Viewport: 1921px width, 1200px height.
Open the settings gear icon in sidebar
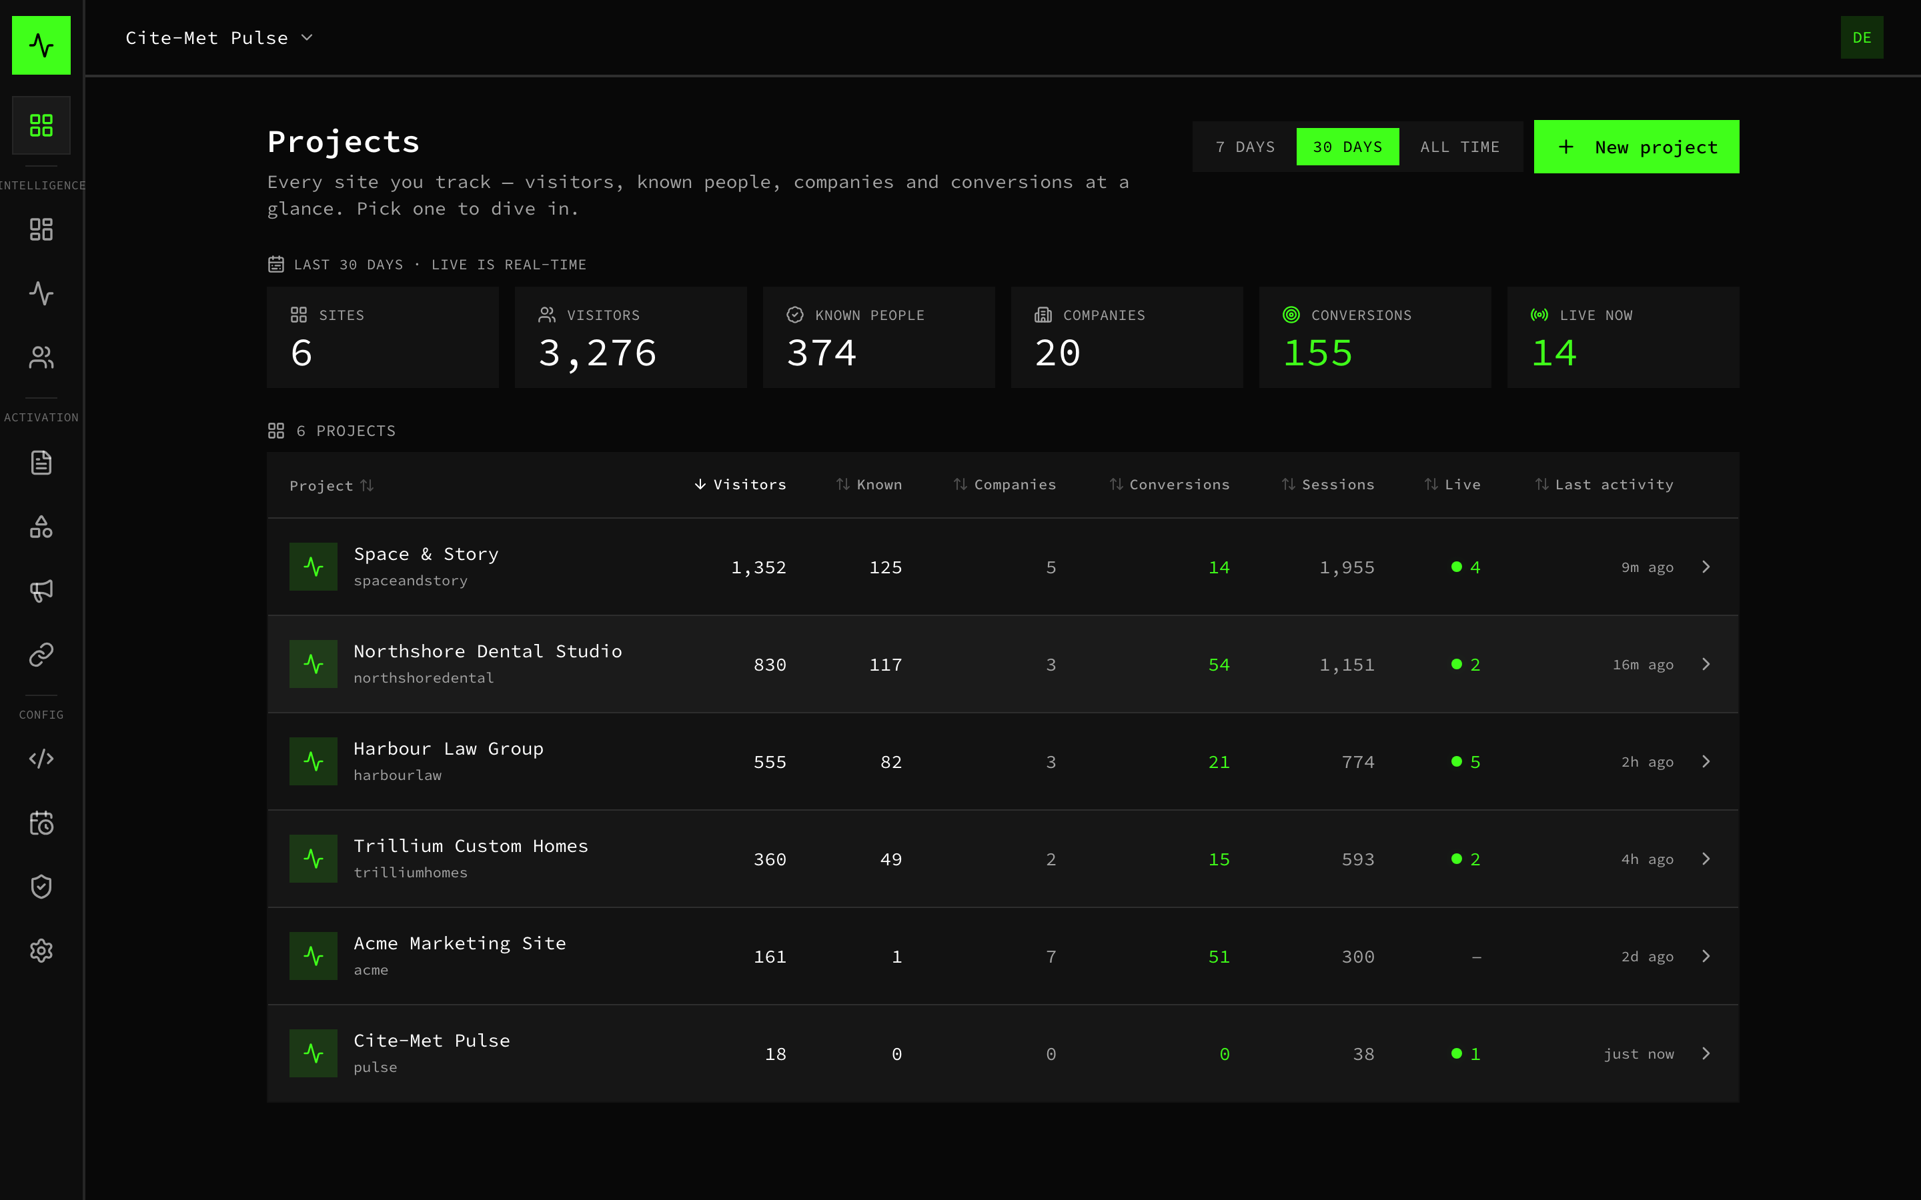pyautogui.click(x=41, y=951)
